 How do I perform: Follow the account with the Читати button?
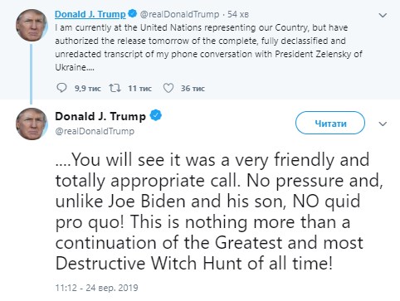[330, 123]
